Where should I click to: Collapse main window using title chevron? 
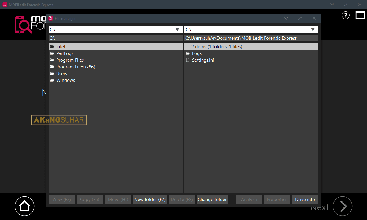point(332,5)
